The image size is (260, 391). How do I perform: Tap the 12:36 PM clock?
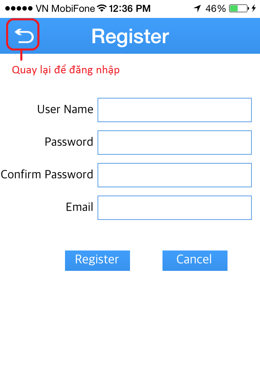click(130, 9)
